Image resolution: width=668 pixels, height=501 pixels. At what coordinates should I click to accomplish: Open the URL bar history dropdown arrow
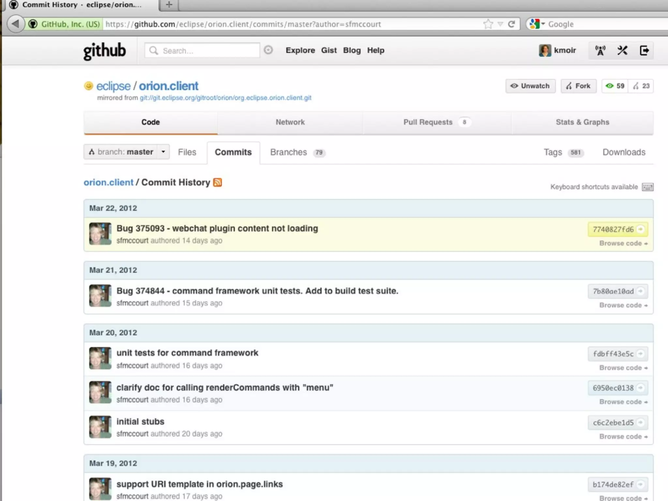(x=500, y=24)
